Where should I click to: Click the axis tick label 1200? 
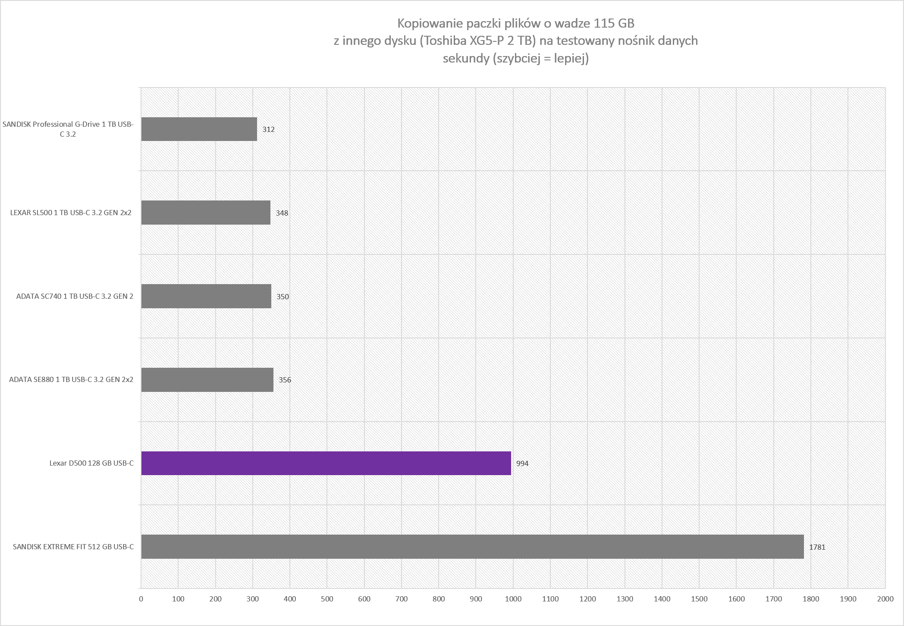pyautogui.click(x=587, y=599)
